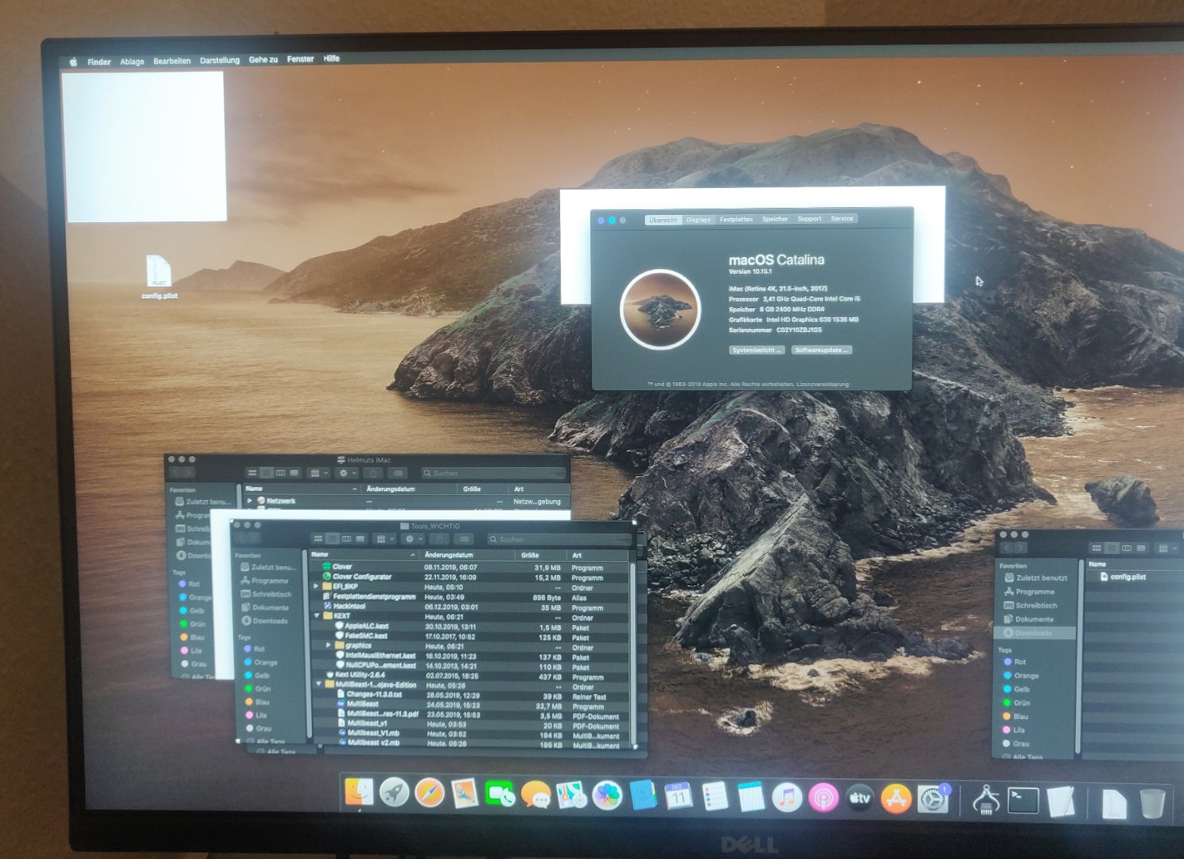Screen dimensions: 1184x859
Task: Open Photos from the Dock
Action: pos(607,795)
